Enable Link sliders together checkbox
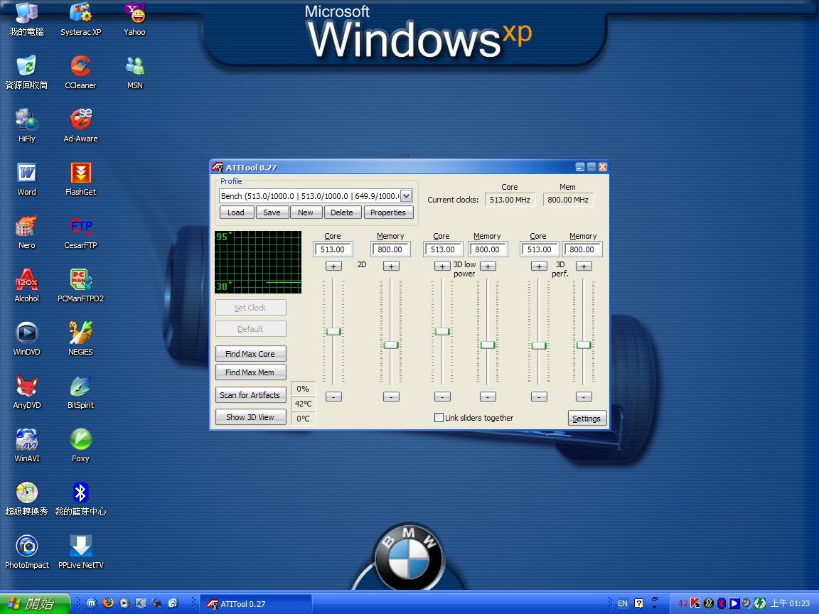 [439, 418]
